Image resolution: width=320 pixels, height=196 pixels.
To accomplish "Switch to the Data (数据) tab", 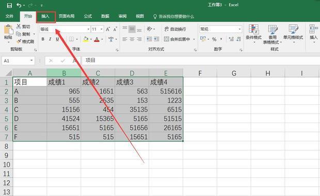I will pyautogui.click(x=105, y=17).
